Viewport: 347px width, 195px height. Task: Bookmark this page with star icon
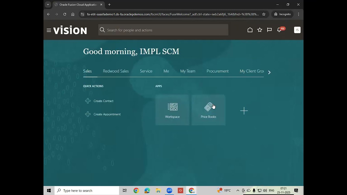[264, 14]
